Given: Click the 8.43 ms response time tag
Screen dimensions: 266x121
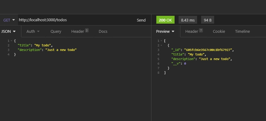Looking at the screenshot, I should pos(188,20).
